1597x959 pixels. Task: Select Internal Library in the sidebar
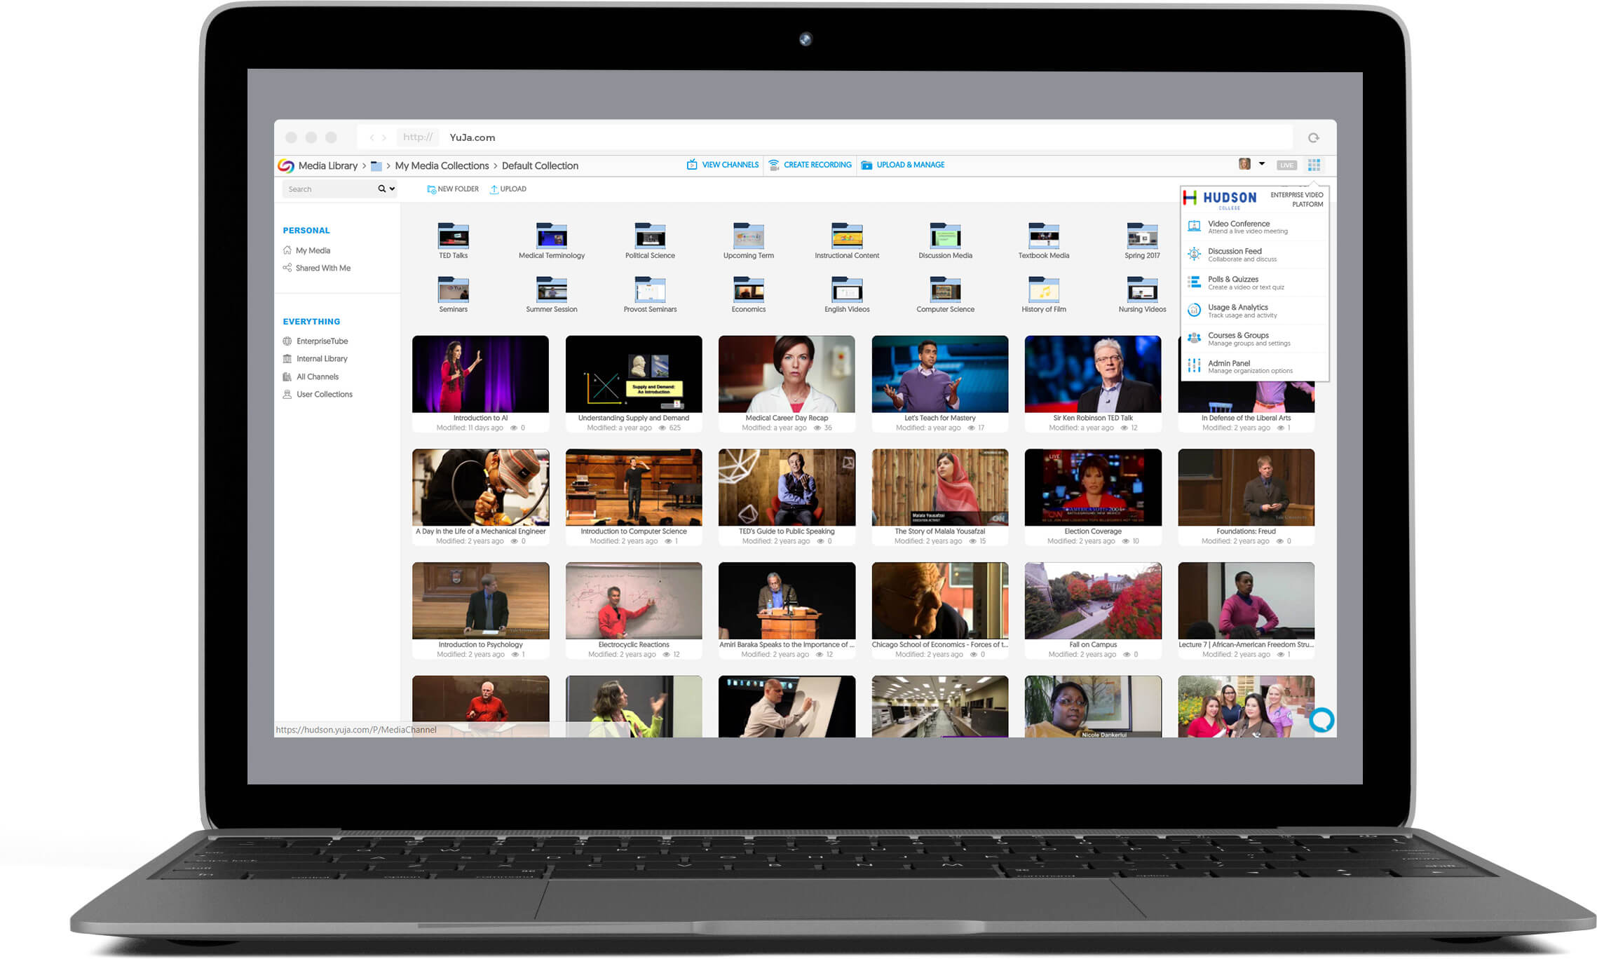322,358
